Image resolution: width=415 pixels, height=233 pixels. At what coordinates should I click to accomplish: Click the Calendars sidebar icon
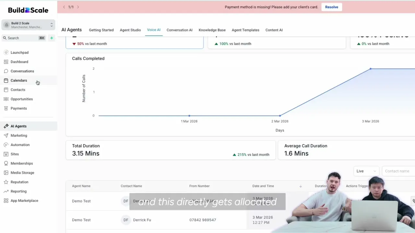(x=6, y=80)
